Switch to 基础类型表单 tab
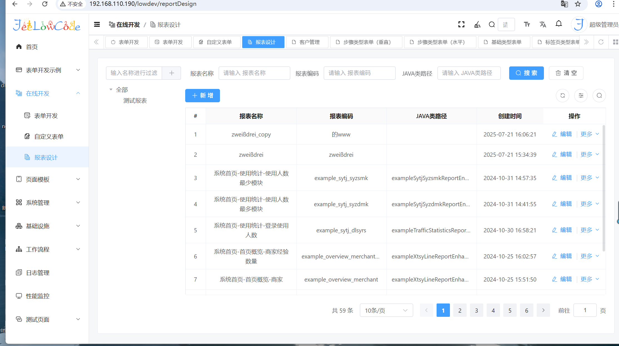The image size is (619, 346). pyautogui.click(x=504, y=42)
